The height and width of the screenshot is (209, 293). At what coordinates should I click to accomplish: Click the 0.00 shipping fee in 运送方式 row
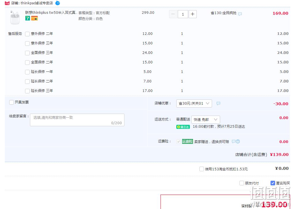click(284, 118)
